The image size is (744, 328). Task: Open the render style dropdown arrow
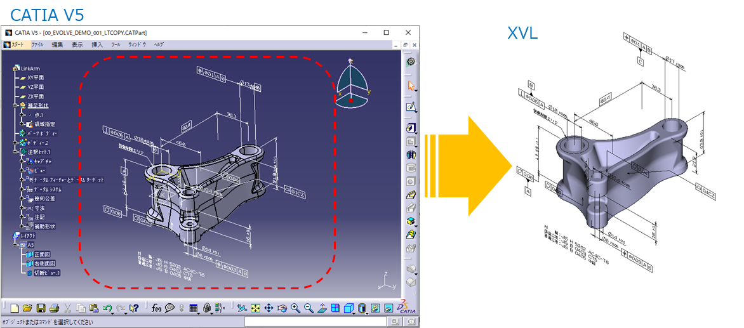point(368,313)
